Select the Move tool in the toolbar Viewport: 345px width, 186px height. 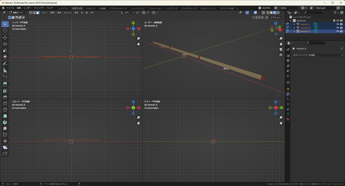tap(5, 37)
